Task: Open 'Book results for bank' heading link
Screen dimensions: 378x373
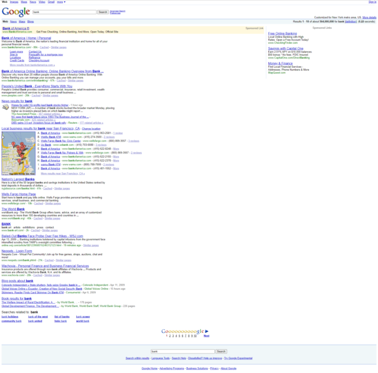Action: 17,299
